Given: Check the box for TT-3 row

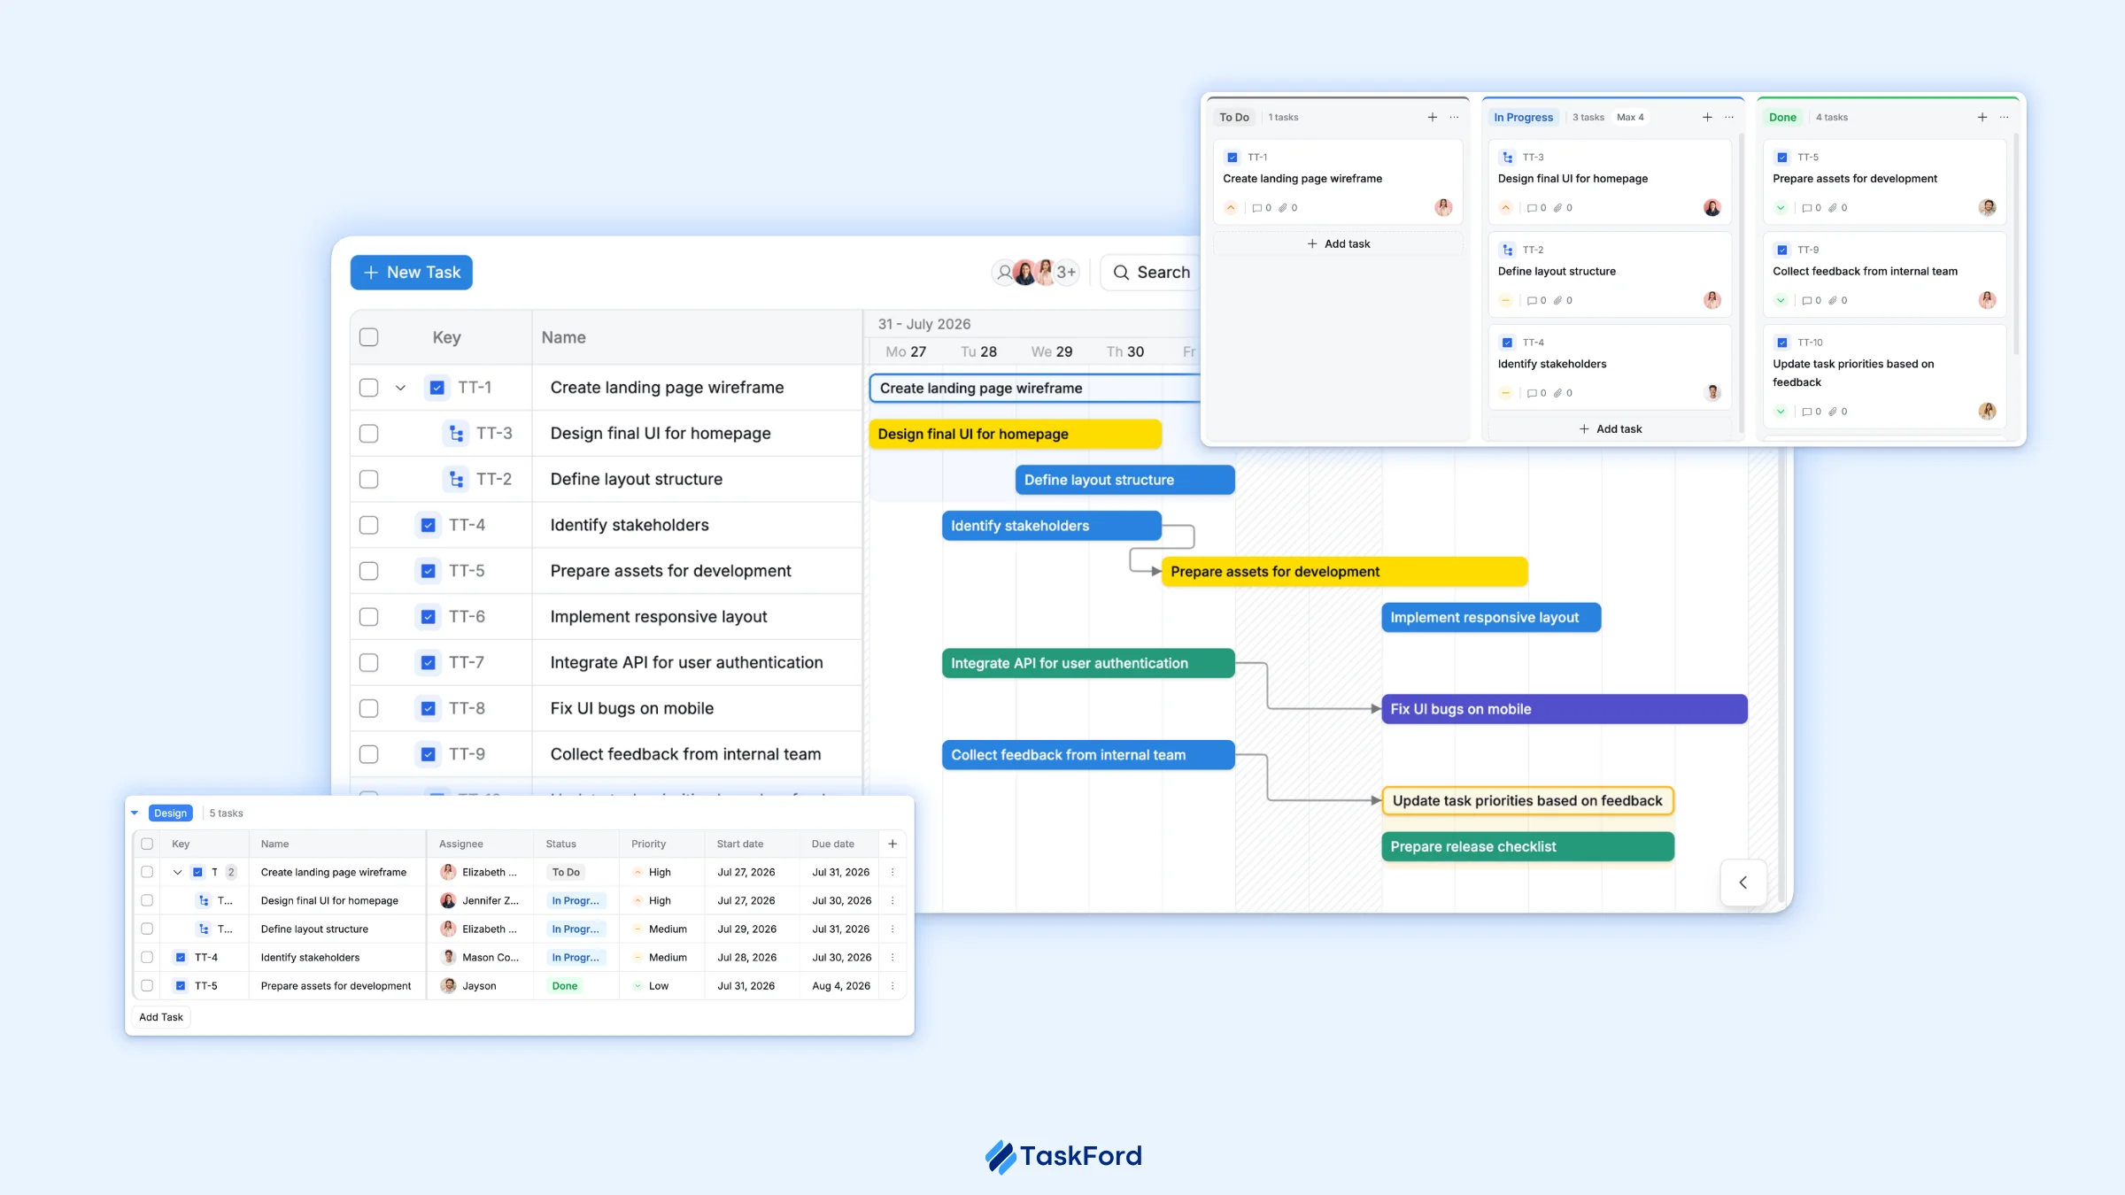Looking at the screenshot, I should coord(369,434).
